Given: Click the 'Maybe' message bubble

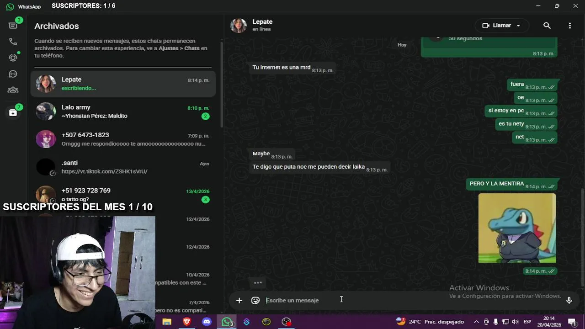Looking at the screenshot, I should click(272, 154).
